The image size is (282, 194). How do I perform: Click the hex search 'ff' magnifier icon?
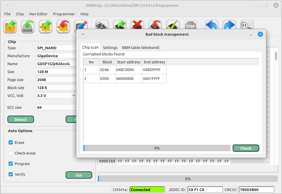[247, 25]
